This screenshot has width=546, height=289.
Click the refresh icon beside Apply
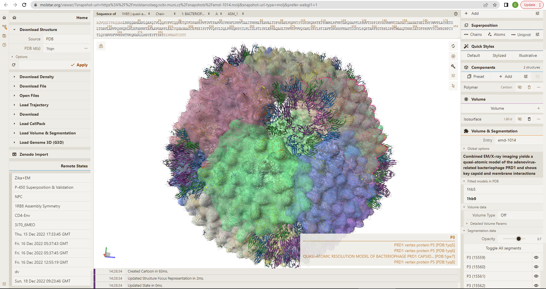pos(14,65)
